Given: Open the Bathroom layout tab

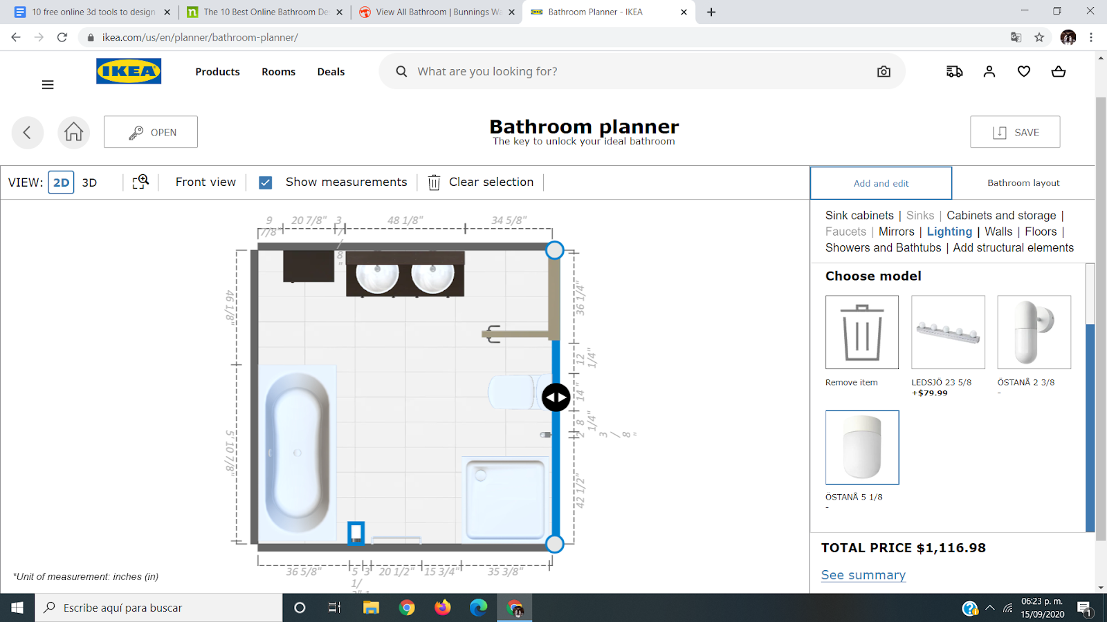Looking at the screenshot, I should [x=1023, y=183].
